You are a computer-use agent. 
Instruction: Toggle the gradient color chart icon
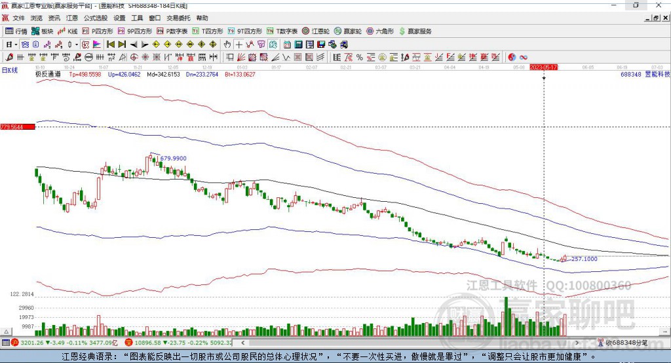tap(97, 45)
